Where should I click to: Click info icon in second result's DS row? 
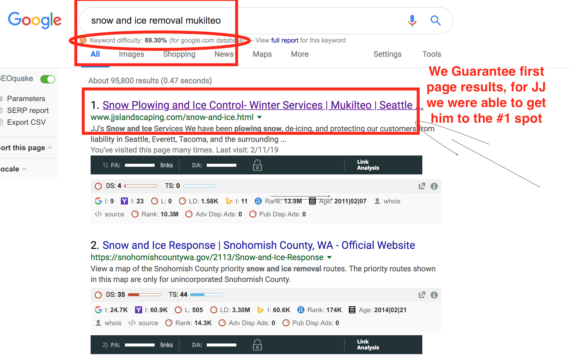(x=434, y=295)
